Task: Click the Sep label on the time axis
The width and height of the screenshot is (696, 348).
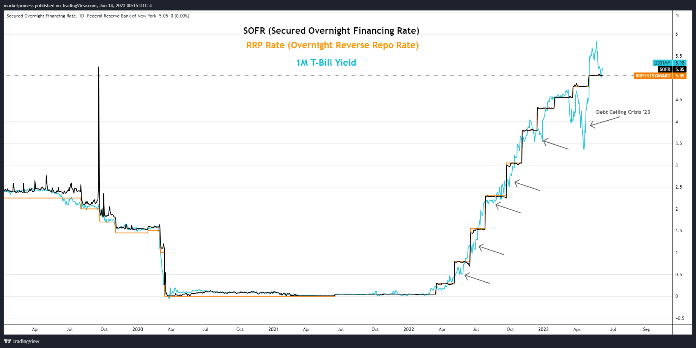Action: coord(646,329)
